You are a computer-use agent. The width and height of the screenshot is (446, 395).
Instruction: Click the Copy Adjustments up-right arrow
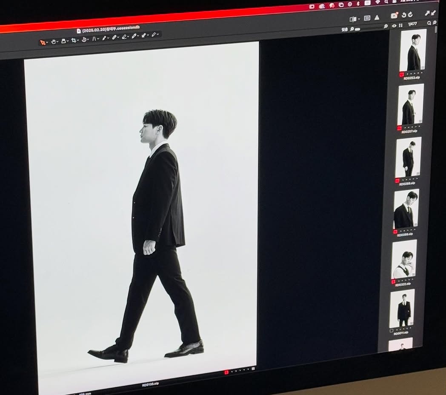(427, 13)
